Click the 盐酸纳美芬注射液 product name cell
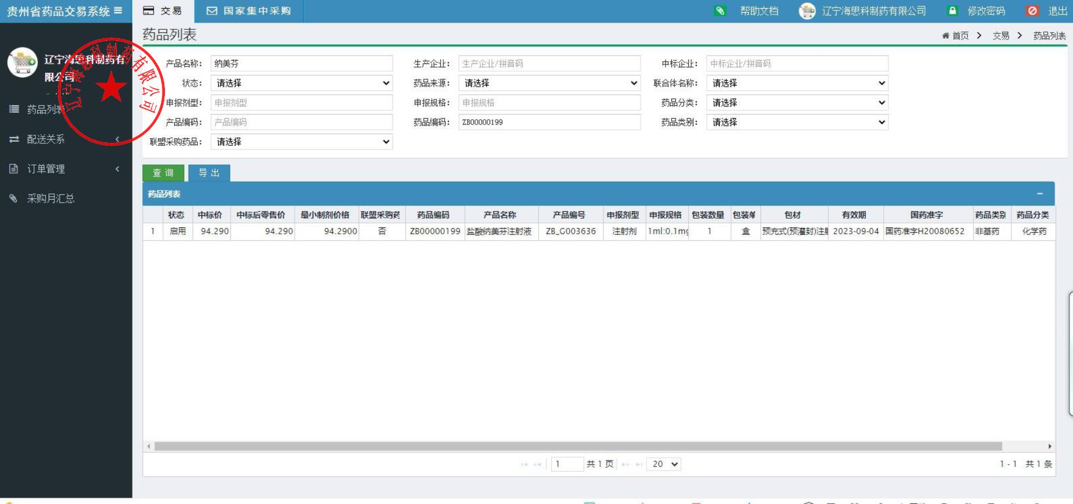The height and width of the screenshot is (504, 1073). click(x=500, y=231)
